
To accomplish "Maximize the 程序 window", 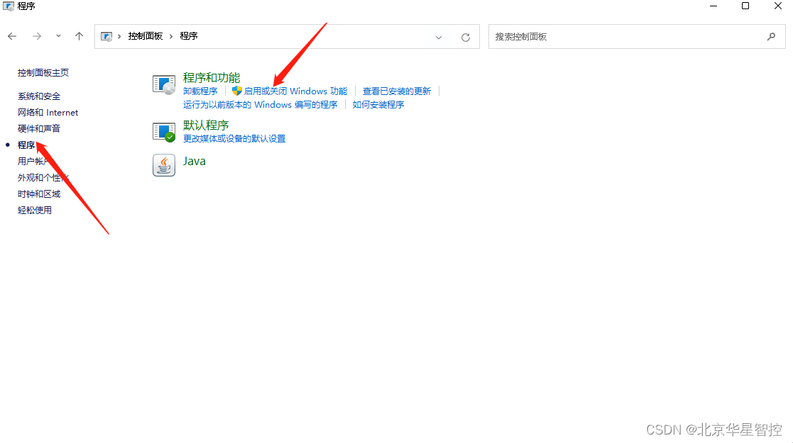I will [x=745, y=6].
